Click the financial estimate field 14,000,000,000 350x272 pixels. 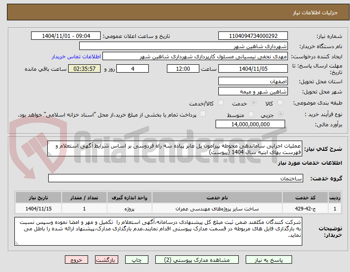click(250, 124)
